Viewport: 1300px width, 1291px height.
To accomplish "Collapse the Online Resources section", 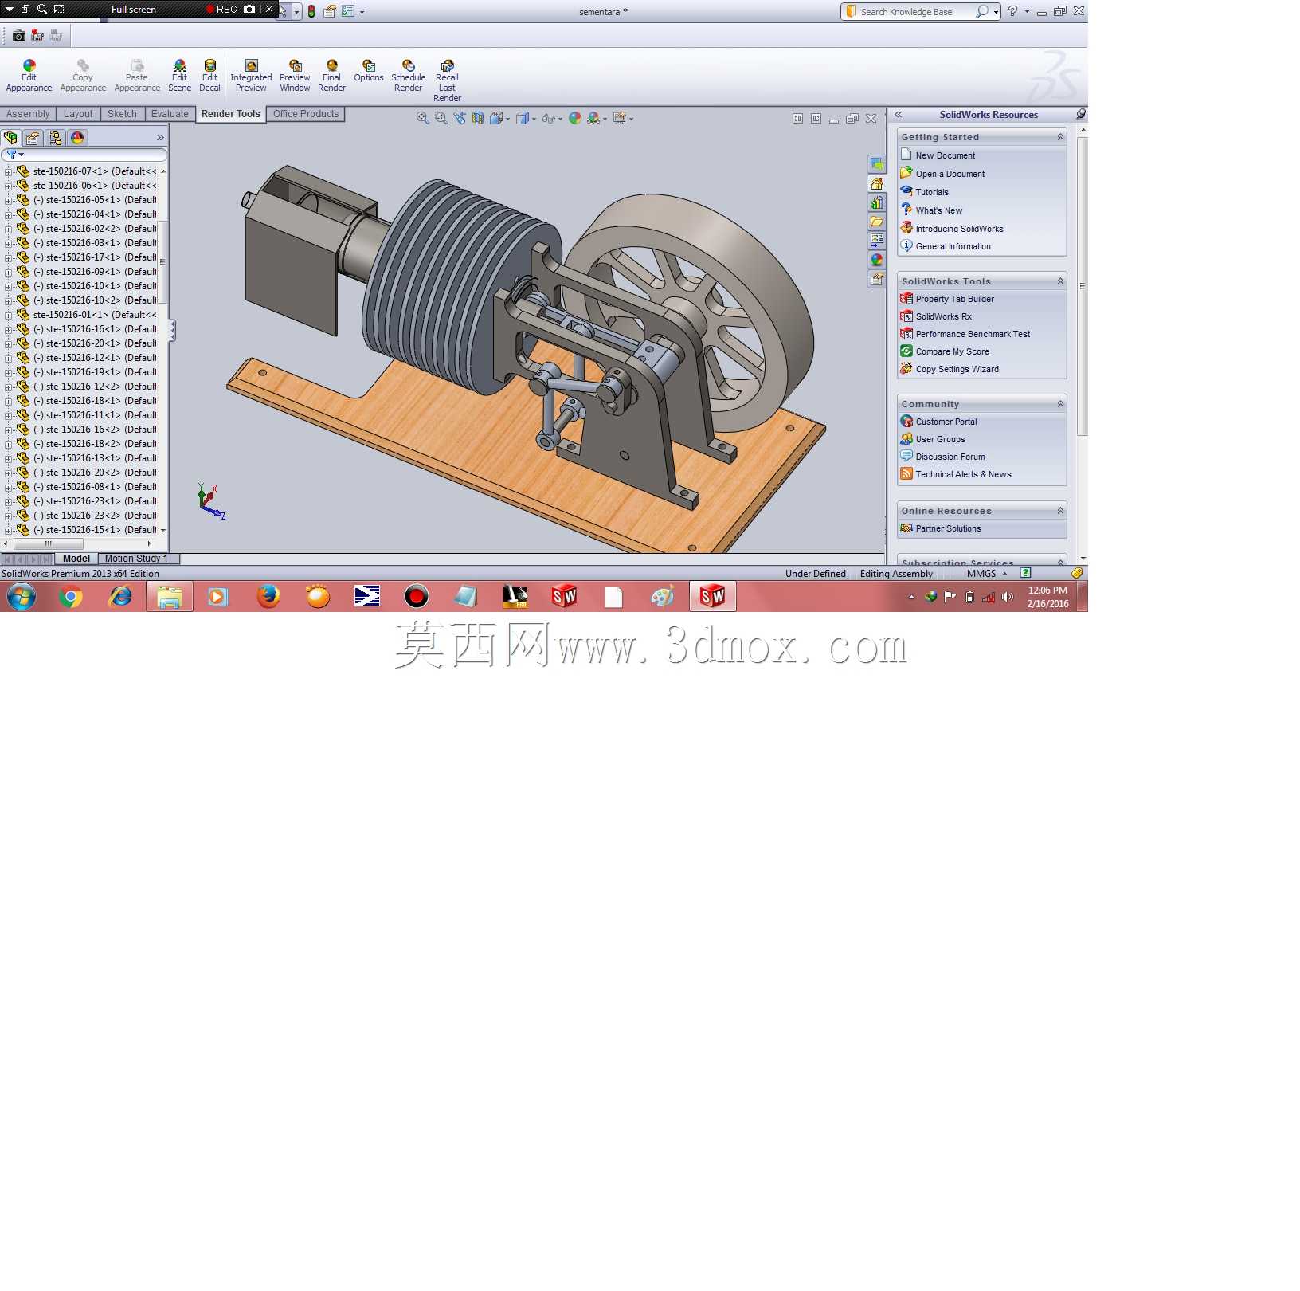I will click(1060, 511).
